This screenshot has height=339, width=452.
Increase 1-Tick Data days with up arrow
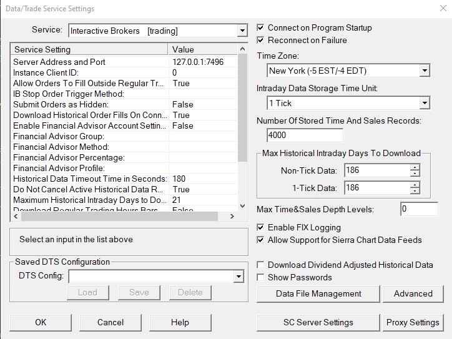tap(415, 185)
